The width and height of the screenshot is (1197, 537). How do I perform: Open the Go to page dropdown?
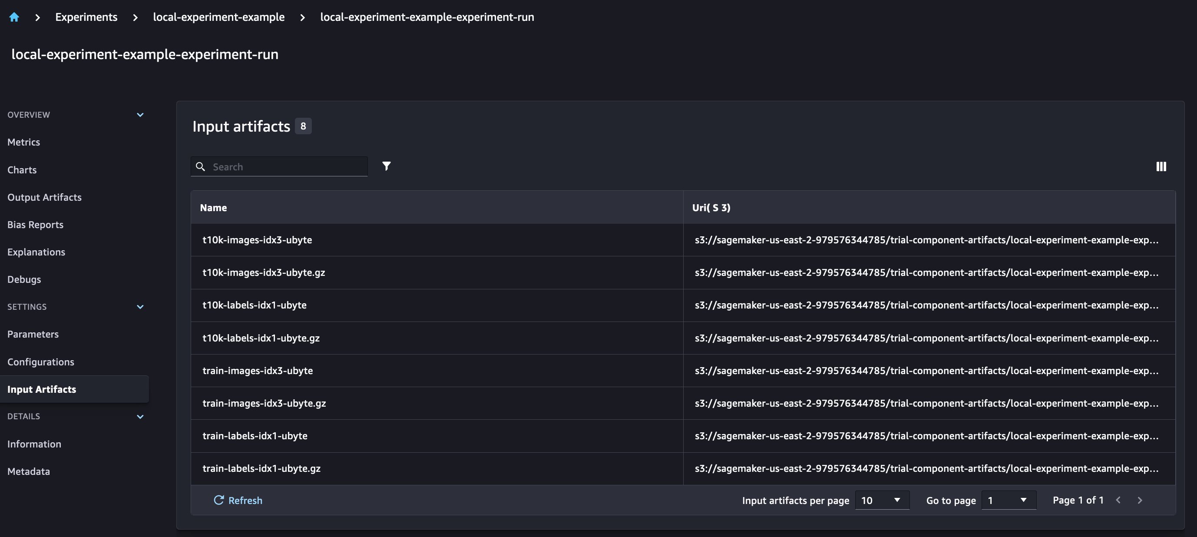pyautogui.click(x=1008, y=500)
